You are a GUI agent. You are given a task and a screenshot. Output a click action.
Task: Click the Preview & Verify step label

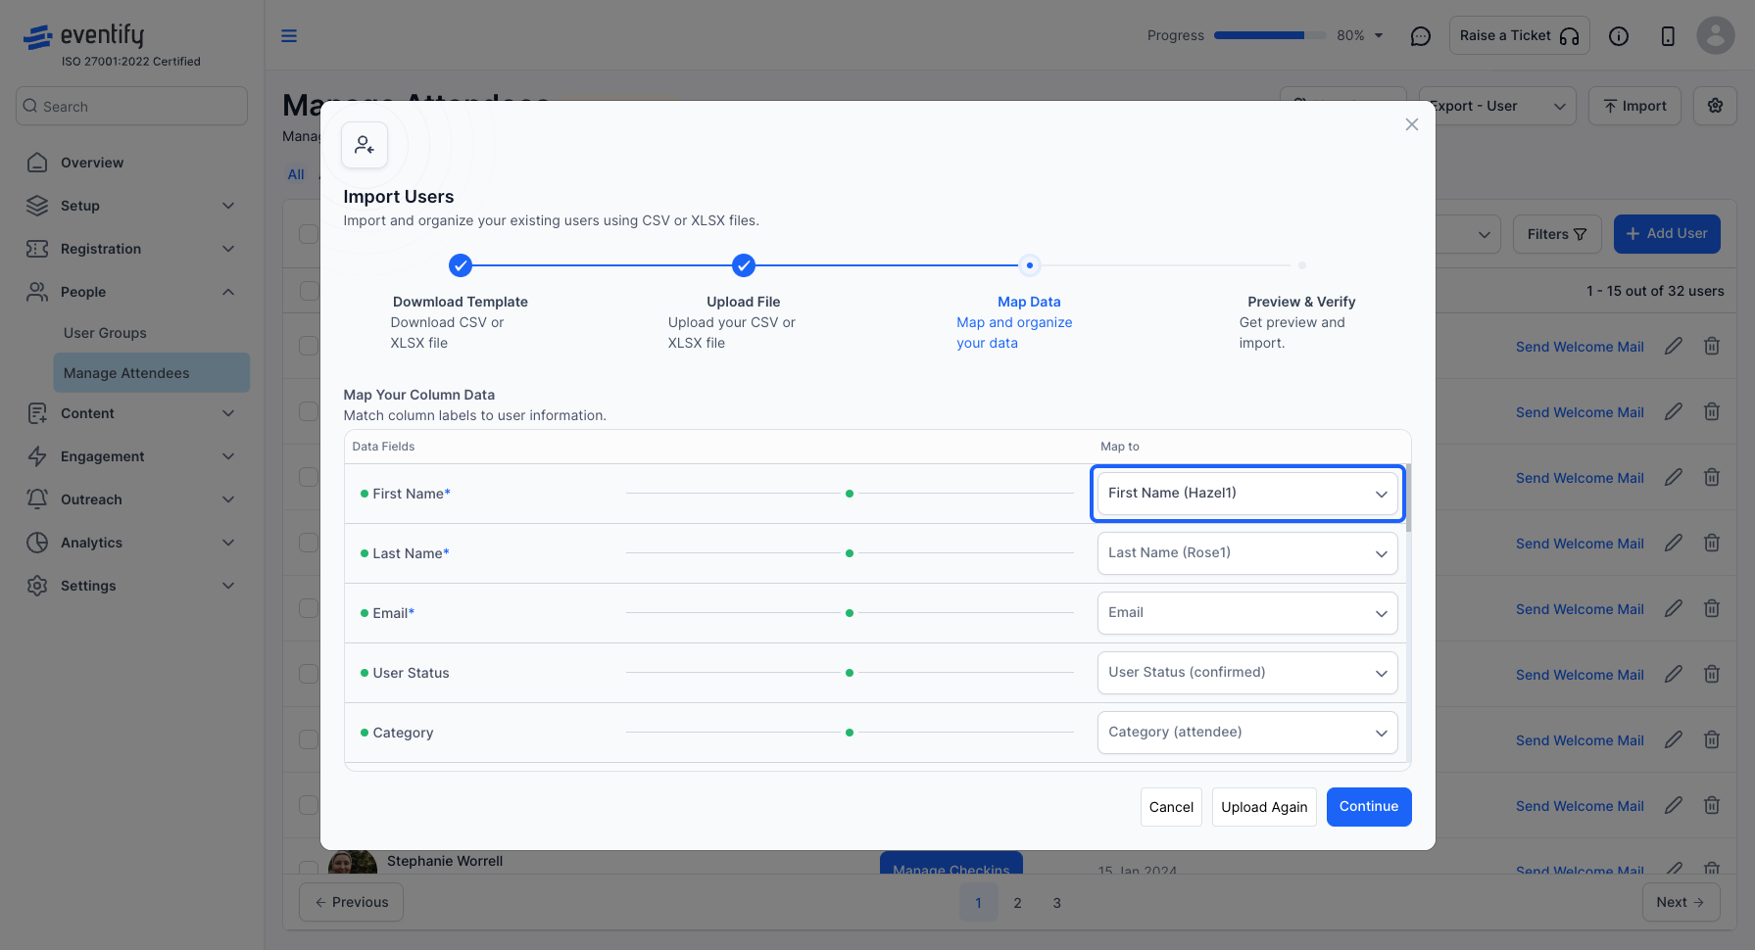tap(1301, 302)
